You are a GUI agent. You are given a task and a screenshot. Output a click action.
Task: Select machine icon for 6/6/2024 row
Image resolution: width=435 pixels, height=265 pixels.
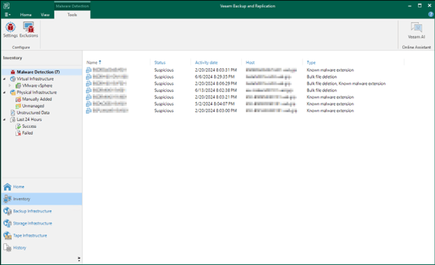(89, 77)
